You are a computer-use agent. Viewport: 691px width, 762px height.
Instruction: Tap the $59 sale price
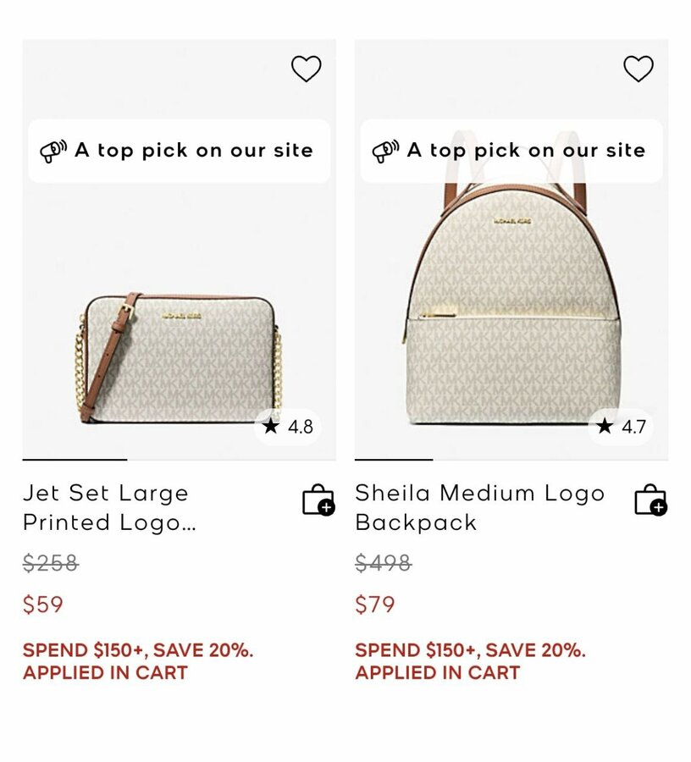tap(43, 605)
